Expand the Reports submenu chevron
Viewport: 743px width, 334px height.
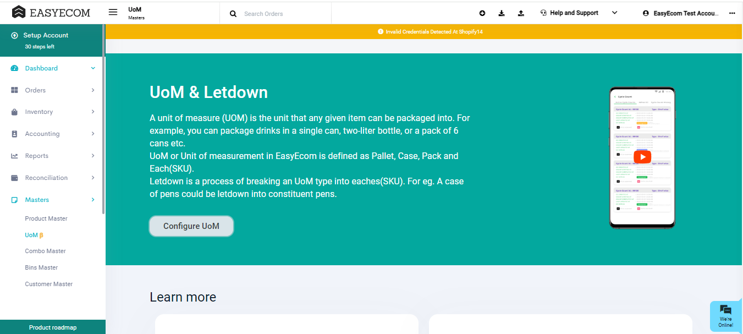pyautogui.click(x=93, y=156)
